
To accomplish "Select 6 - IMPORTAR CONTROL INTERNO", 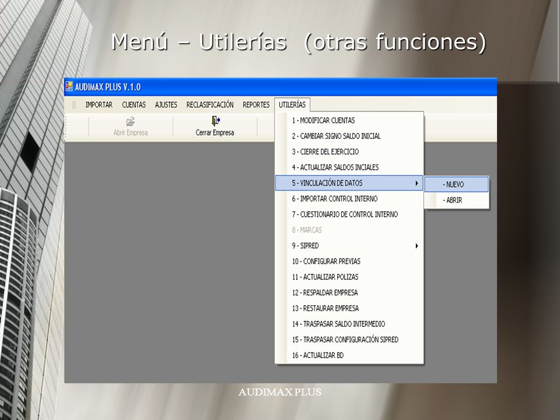I will click(x=349, y=198).
